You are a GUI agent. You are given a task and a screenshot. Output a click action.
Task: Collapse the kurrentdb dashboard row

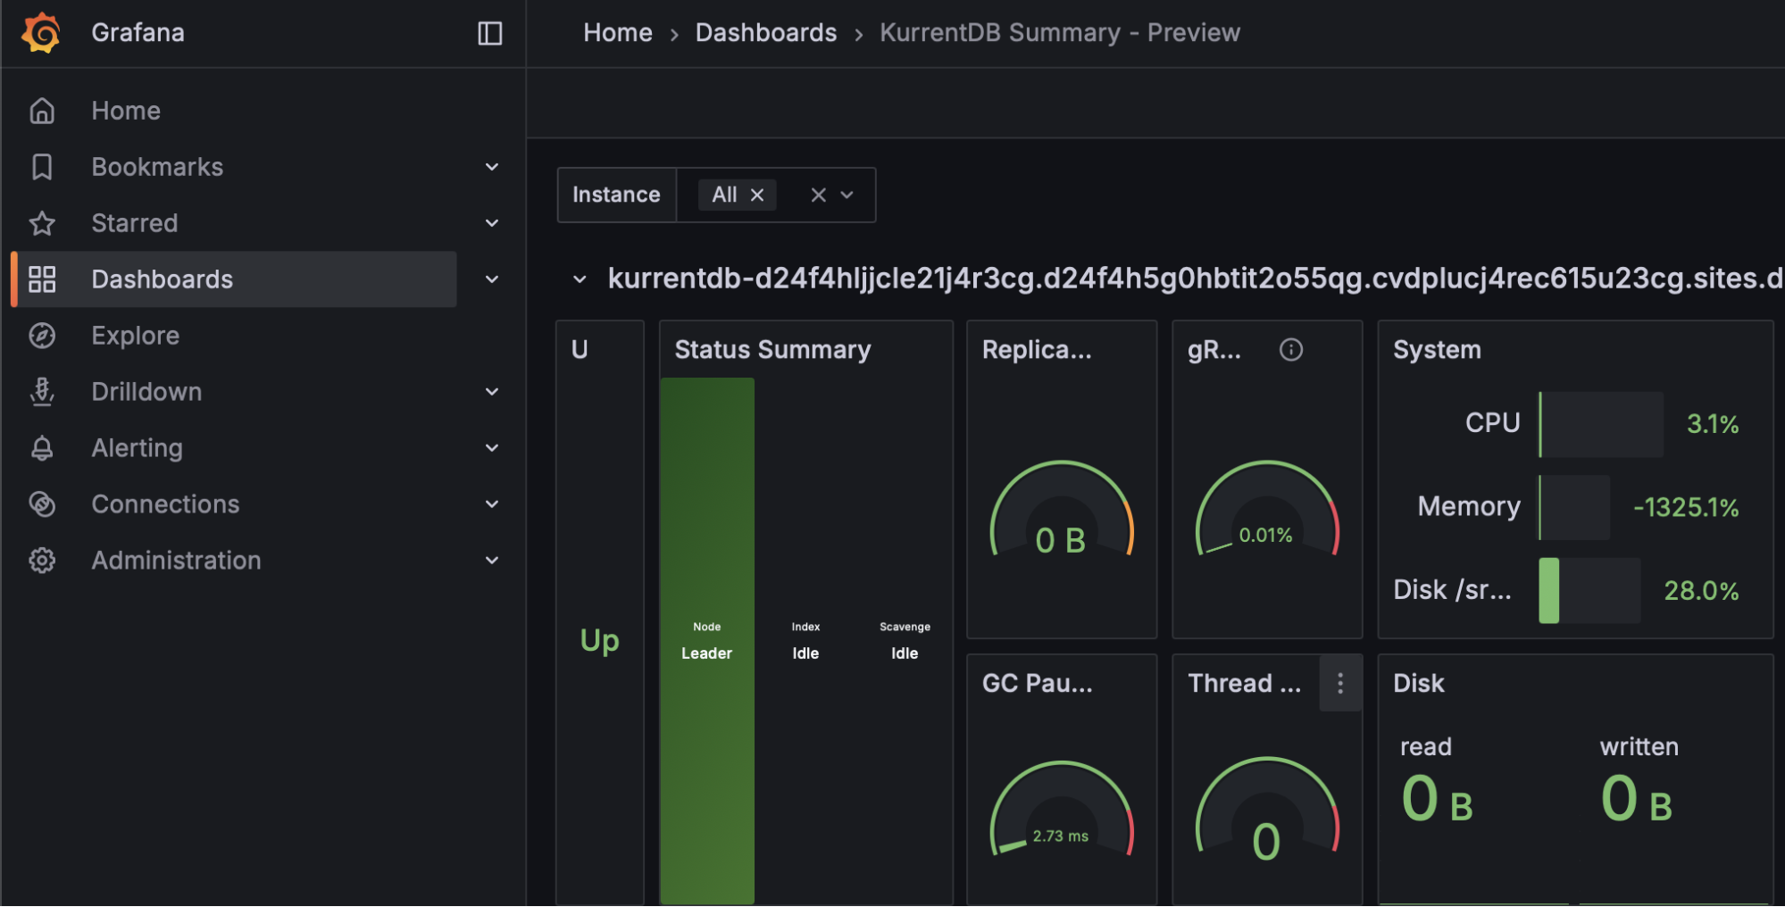click(x=579, y=279)
